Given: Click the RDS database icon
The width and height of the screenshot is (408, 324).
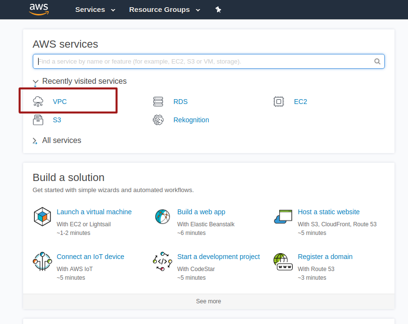Looking at the screenshot, I should pos(158,102).
